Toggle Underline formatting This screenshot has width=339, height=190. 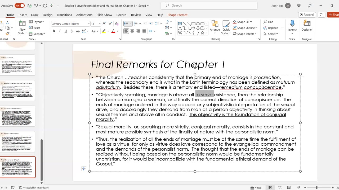[x=66, y=31]
